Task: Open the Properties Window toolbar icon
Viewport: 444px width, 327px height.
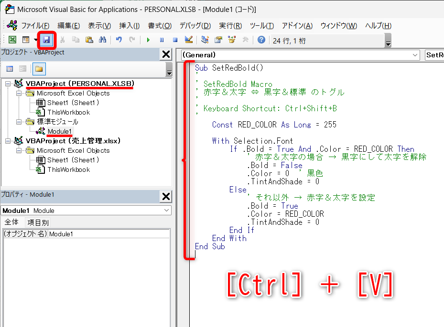Action: tap(218, 40)
